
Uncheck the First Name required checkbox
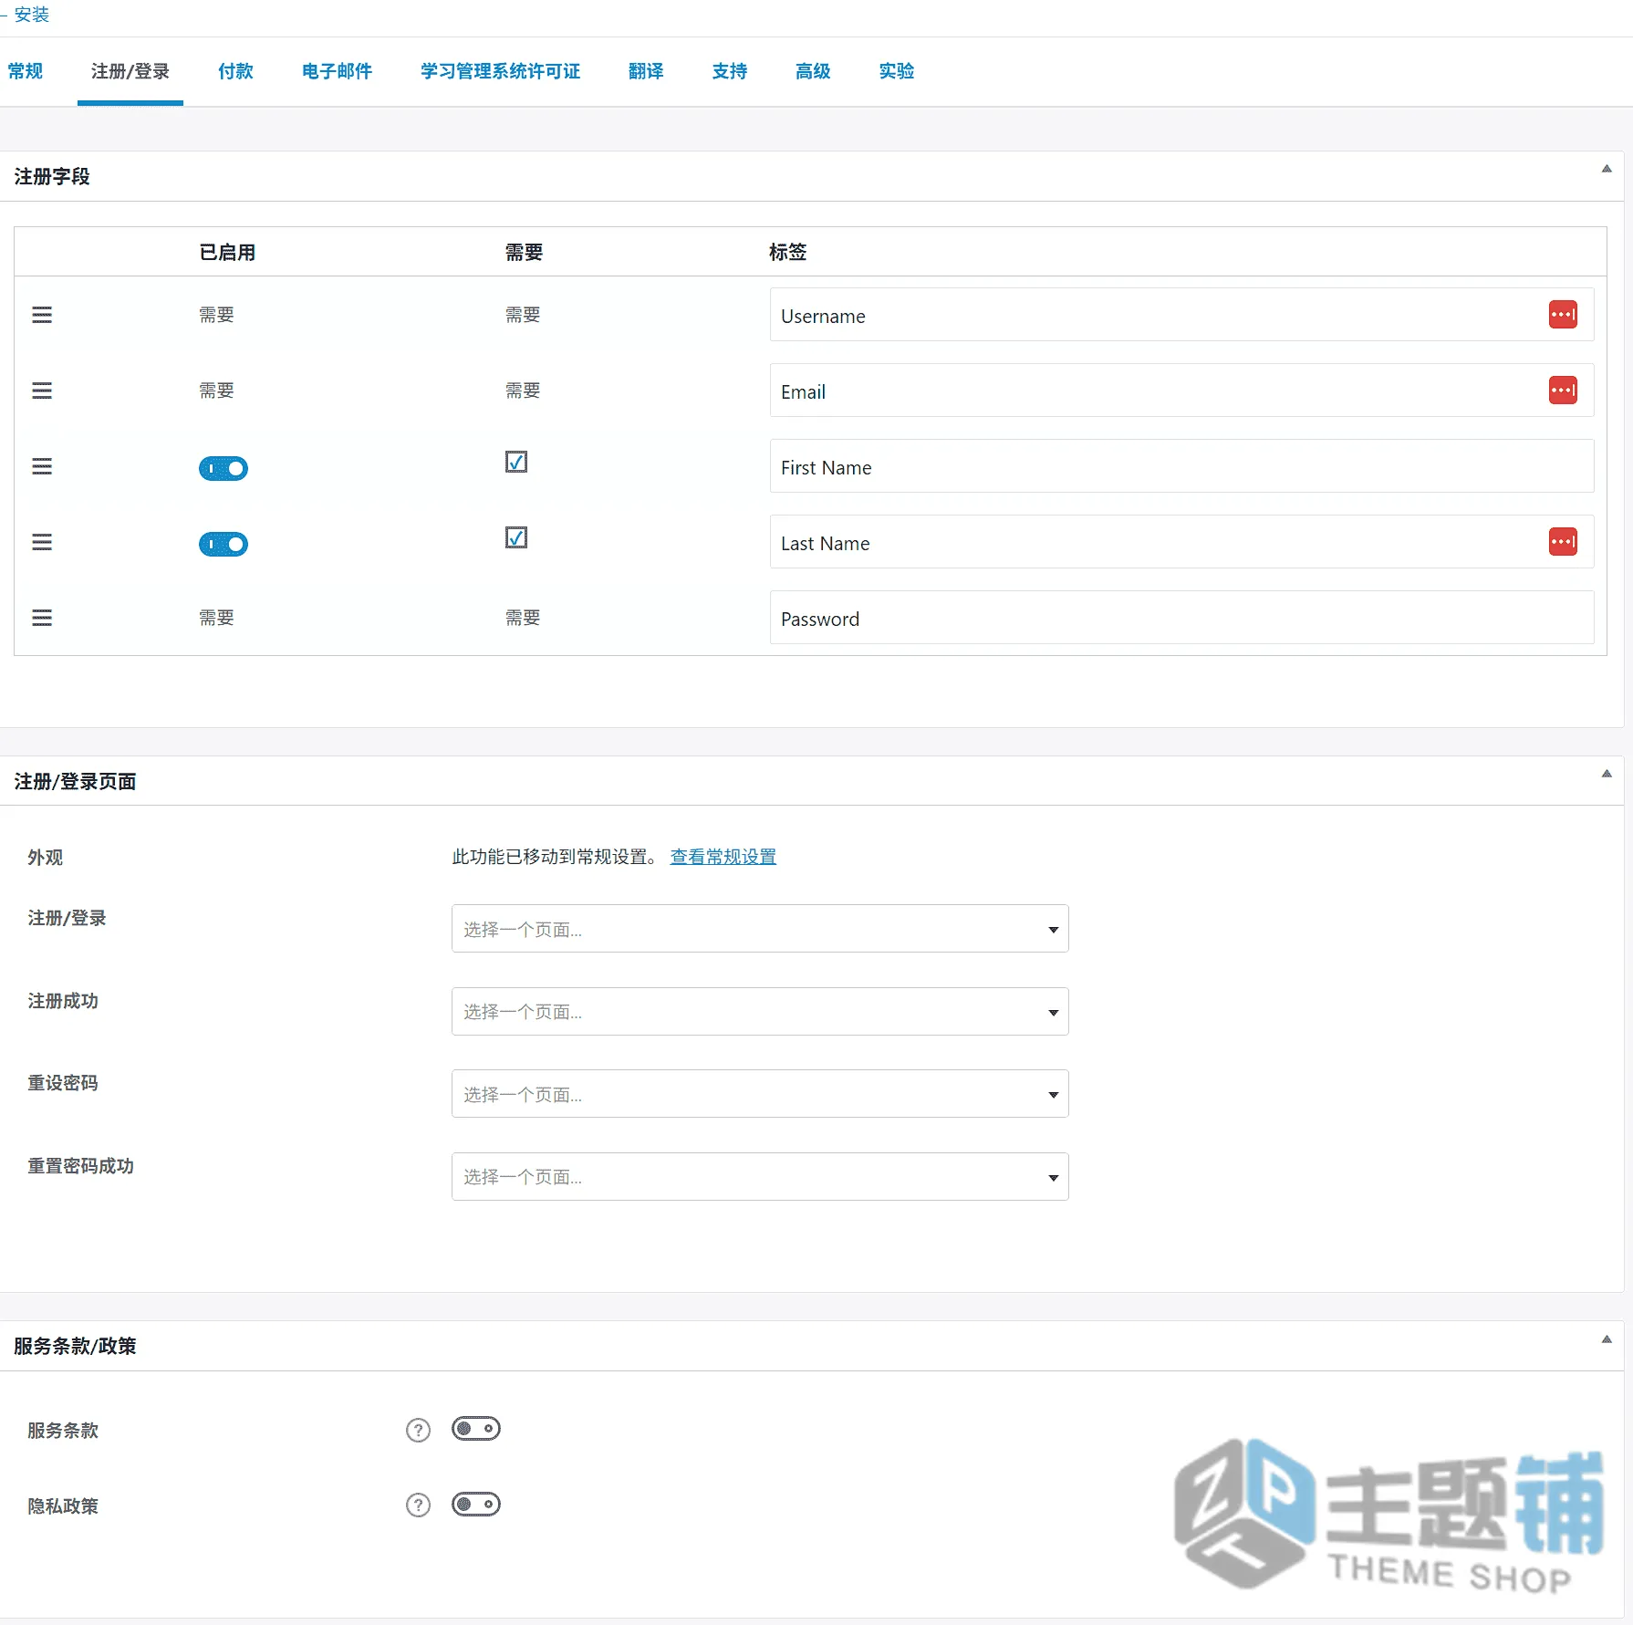coord(516,462)
